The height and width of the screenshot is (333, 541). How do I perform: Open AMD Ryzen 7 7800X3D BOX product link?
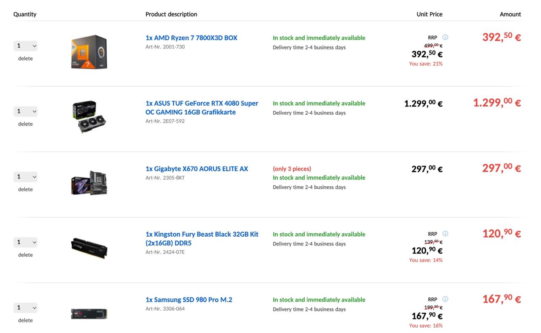tap(191, 38)
